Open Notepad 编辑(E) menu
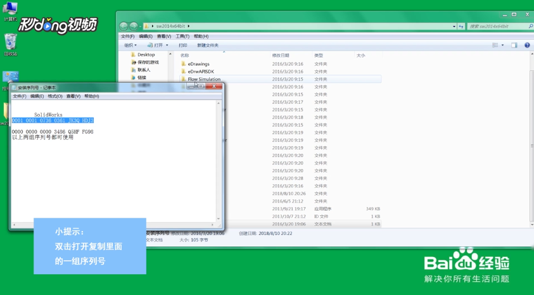The image size is (534, 295). pos(37,96)
